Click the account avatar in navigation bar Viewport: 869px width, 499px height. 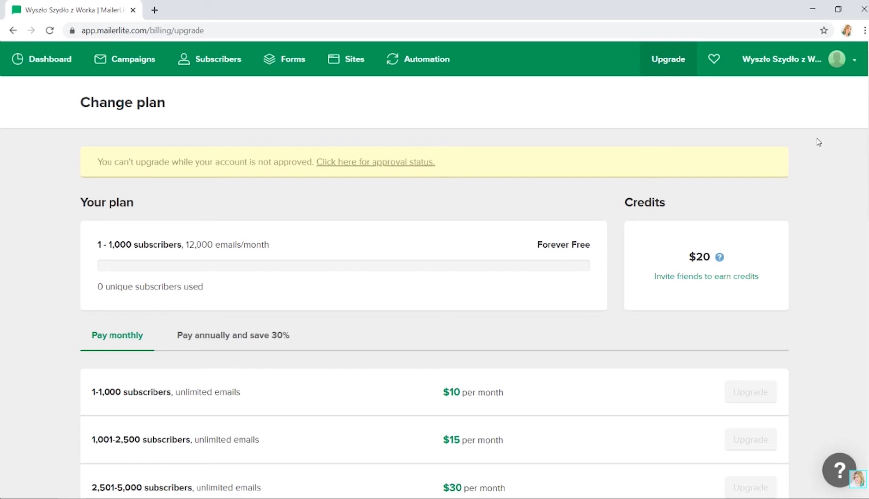click(x=837, y=59)
